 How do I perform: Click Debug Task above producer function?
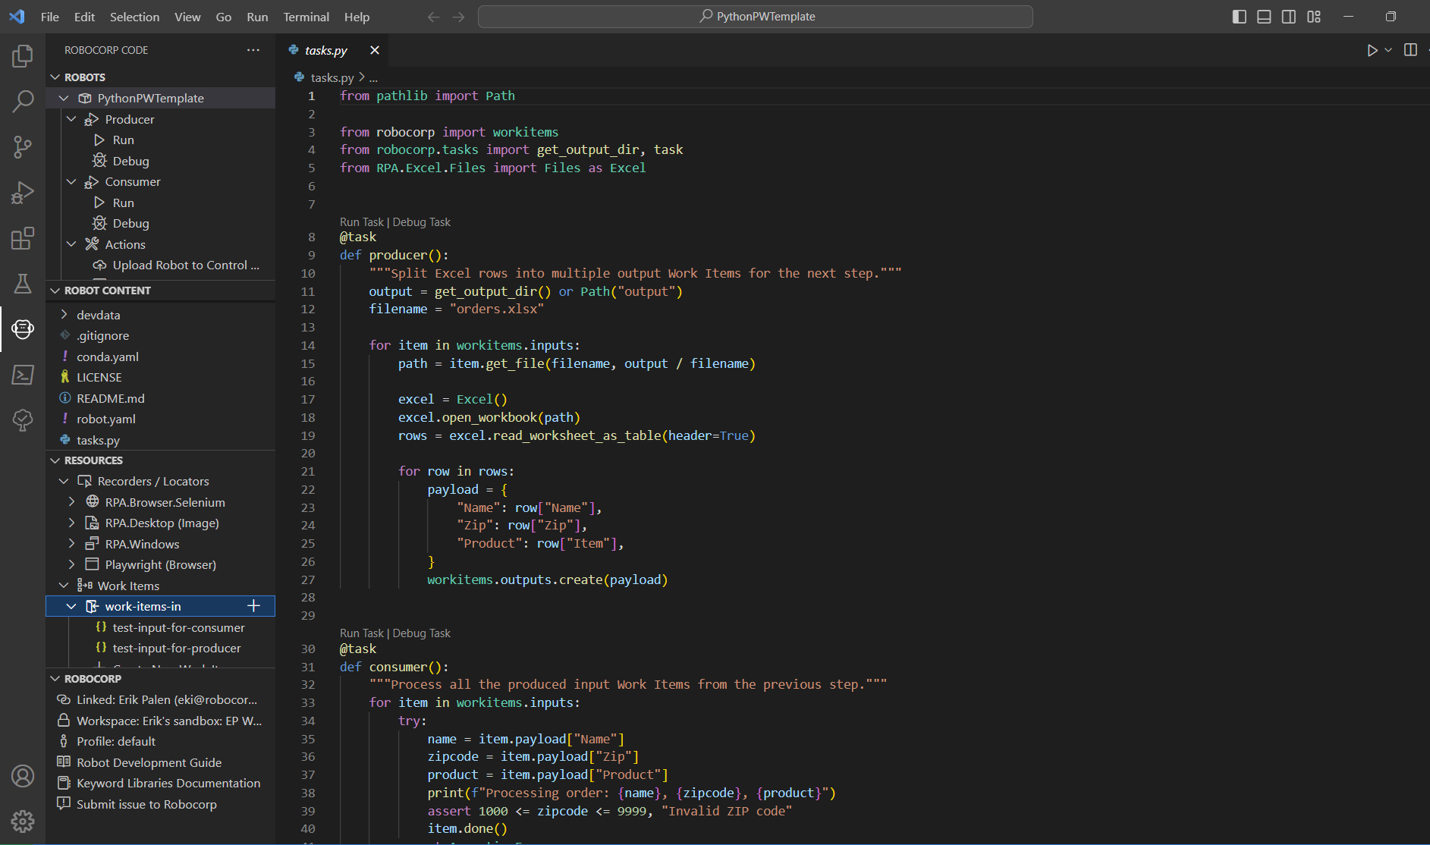pos(422,222)
